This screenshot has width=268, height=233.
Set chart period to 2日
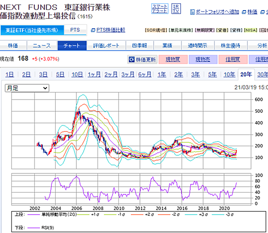[27, 75]
